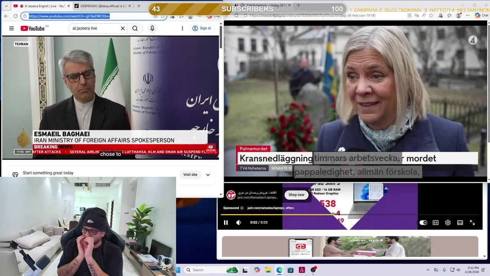Screen dimensions: 490x276
Task: Open microphone tray icon
Action: [x=445, y=270]
